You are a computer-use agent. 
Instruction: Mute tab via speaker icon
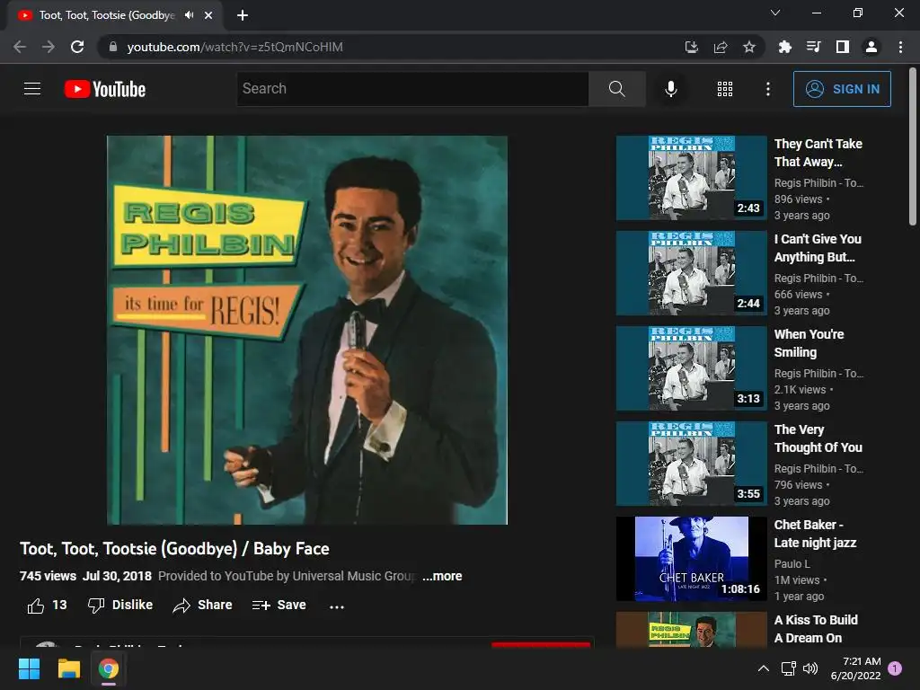(x=189, y=14)
